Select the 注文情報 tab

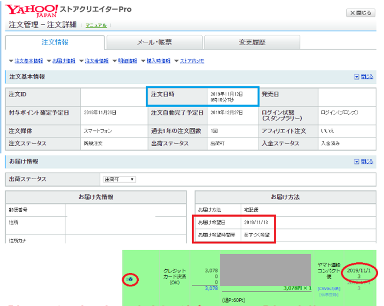click(x=55, y=42)
